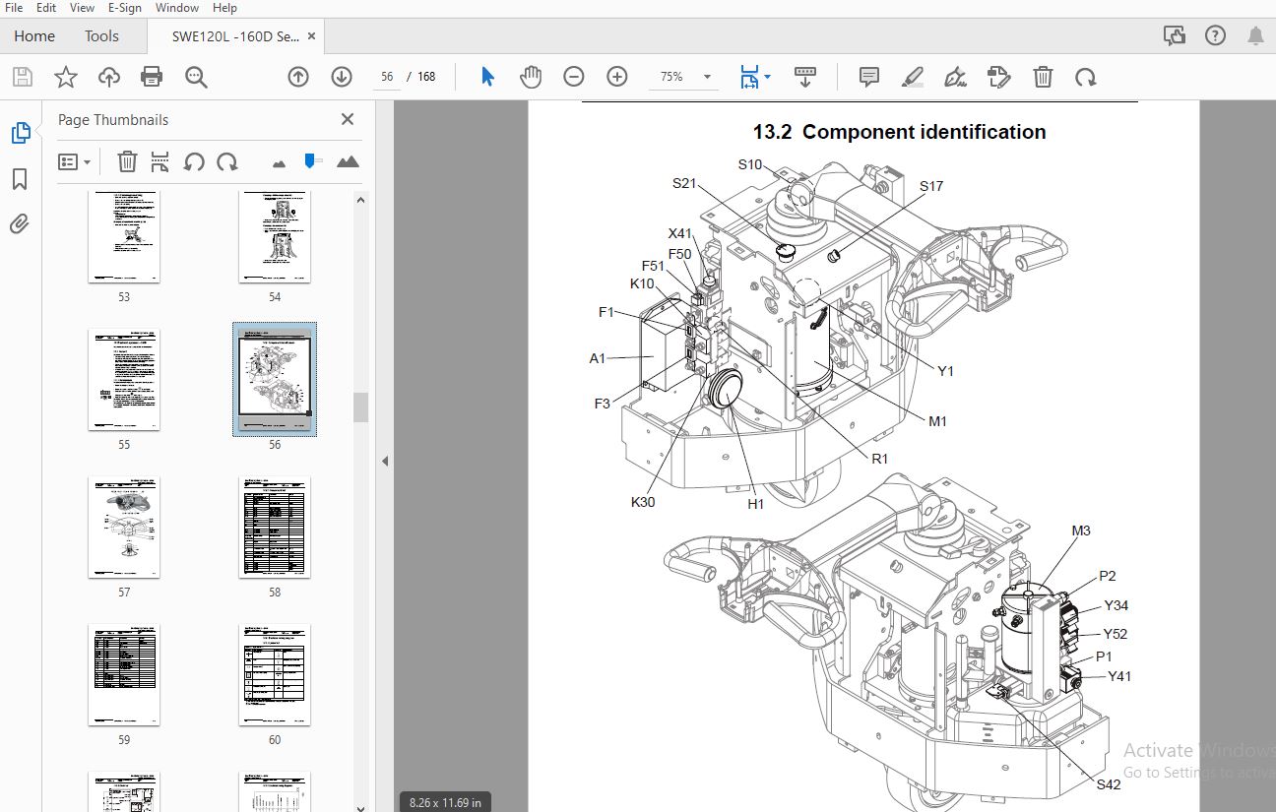
Task: Open the share/chat notifications icon
Action: click(1175, 36)
